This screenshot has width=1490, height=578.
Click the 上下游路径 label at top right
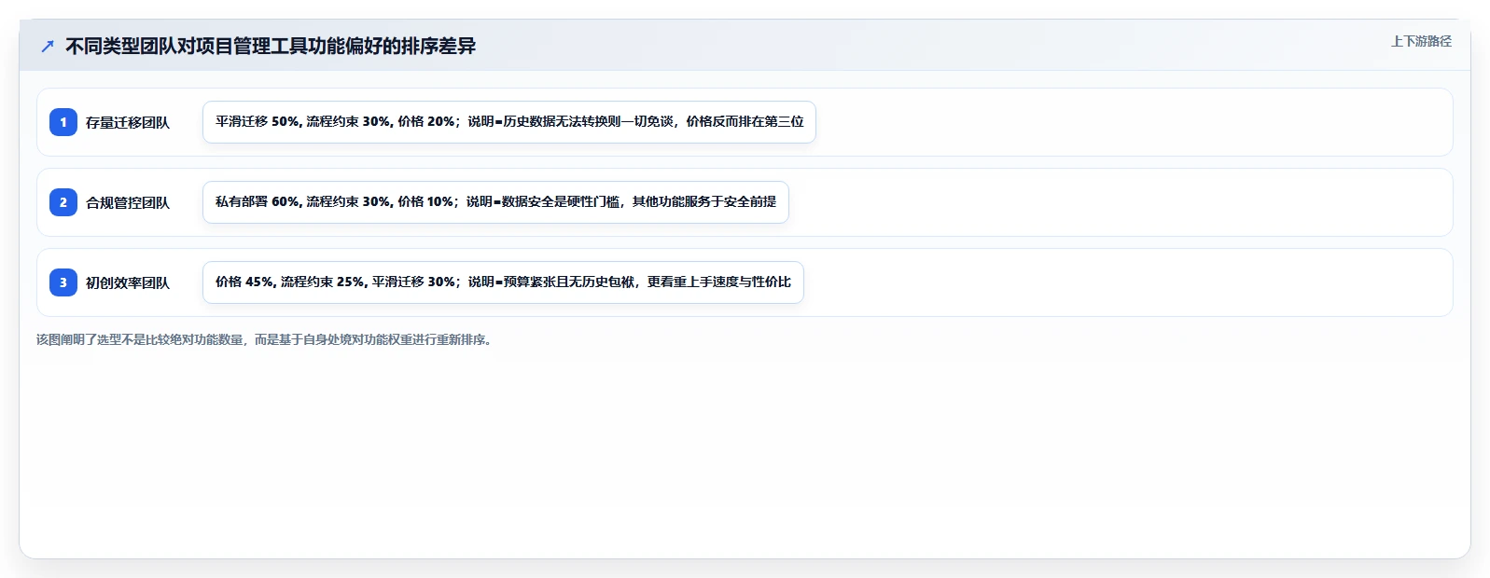(x=1421, y=41)
